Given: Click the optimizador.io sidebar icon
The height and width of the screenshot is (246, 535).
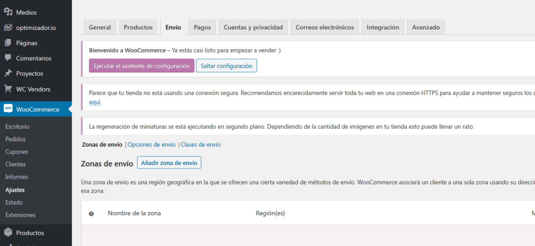Looking at the screenshot, I should [8, 28].
